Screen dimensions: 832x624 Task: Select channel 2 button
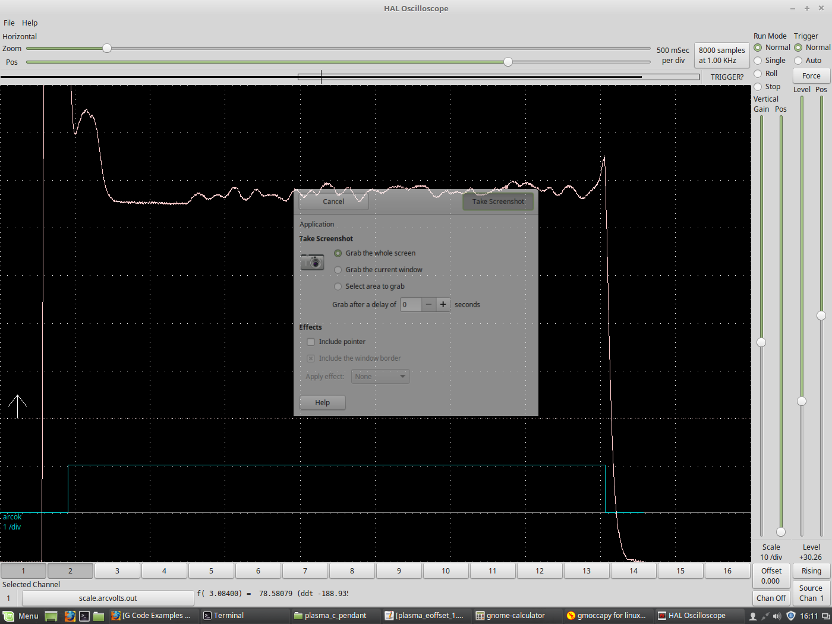70,571
